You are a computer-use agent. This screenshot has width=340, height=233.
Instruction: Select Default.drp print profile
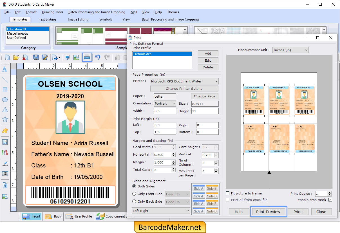pyautogui.click(x=162, y=54)
